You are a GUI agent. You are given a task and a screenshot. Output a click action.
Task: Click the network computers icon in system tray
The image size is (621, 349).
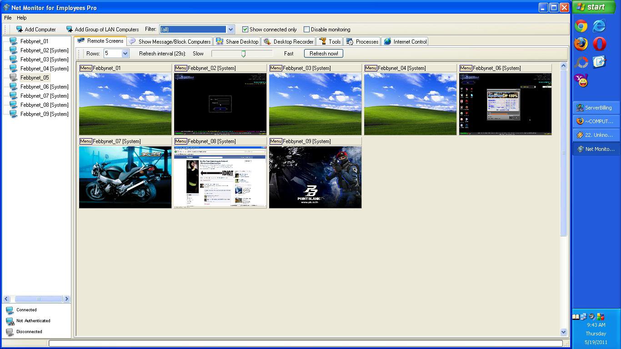pos(584,317)
